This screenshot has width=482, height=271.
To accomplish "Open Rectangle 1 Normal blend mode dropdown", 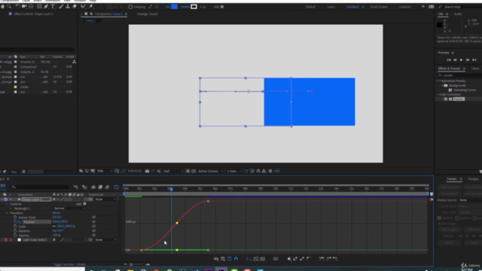I will (69, 209).
